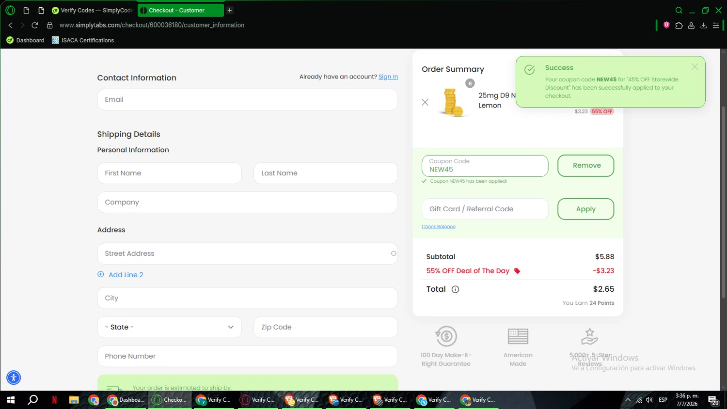
Task: Click into the Company field
Action: tap(247, 202)
